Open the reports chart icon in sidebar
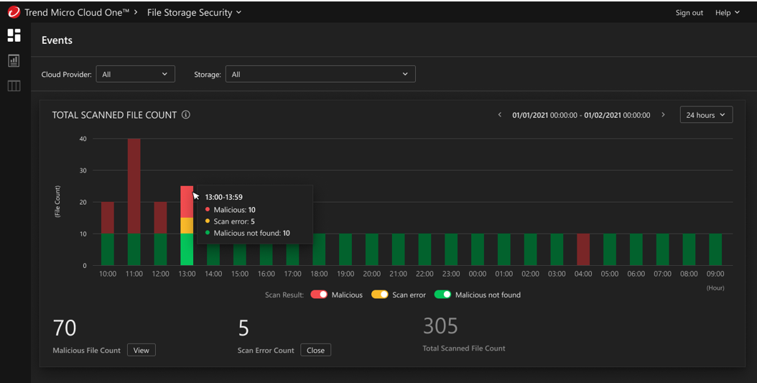Image resolution: width=757 pixels, height=383 pixels. (x=14, y=61)
